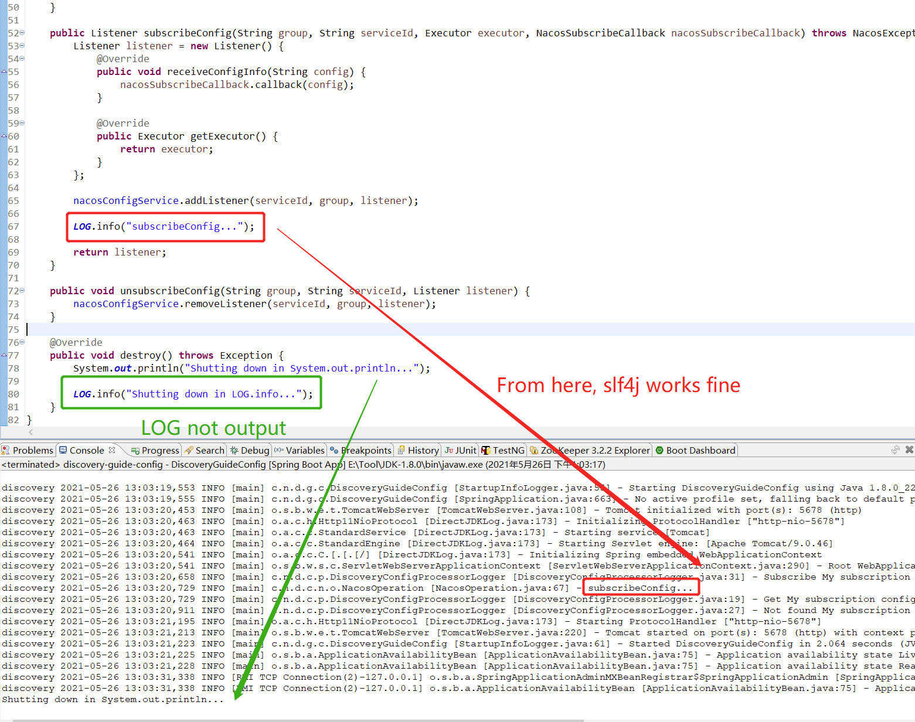The width and height of the screenshot is (915, 722).
Task: Click the 'Listener listener = new Listener()' line
Action: [178, 46]
